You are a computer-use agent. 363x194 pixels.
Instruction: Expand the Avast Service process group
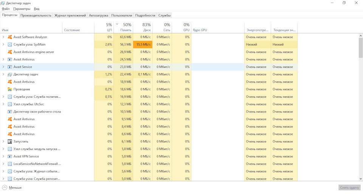(3, 67)
